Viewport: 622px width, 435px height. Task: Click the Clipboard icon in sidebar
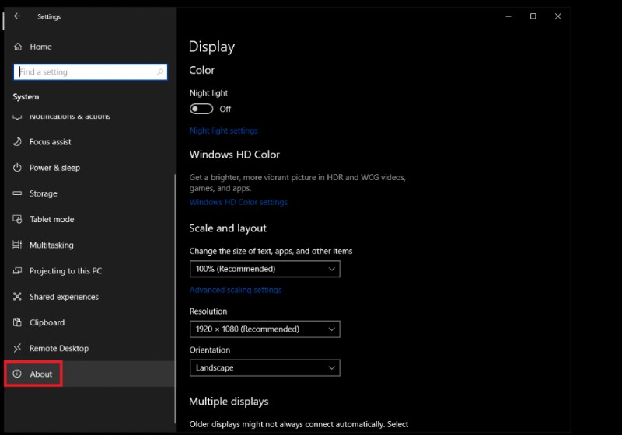click(x=17, y=322)
